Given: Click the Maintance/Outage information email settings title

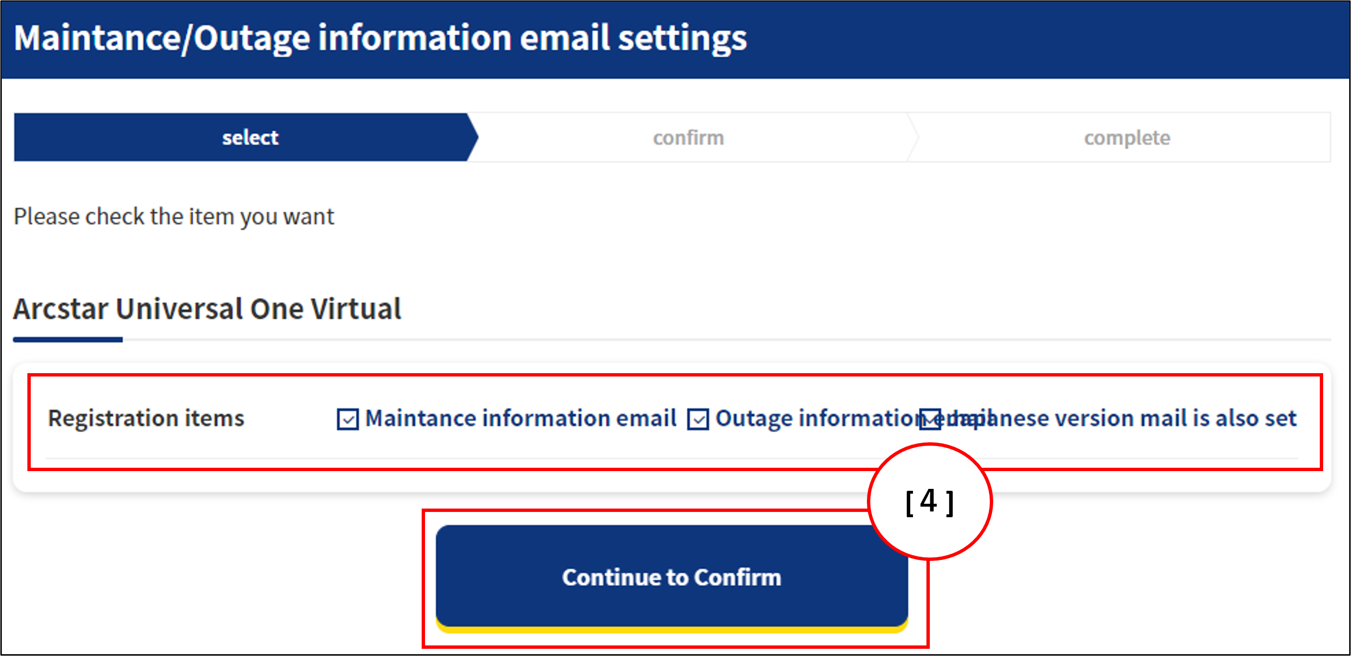Looking at the screenshot, I should click(x=380, y=38).
